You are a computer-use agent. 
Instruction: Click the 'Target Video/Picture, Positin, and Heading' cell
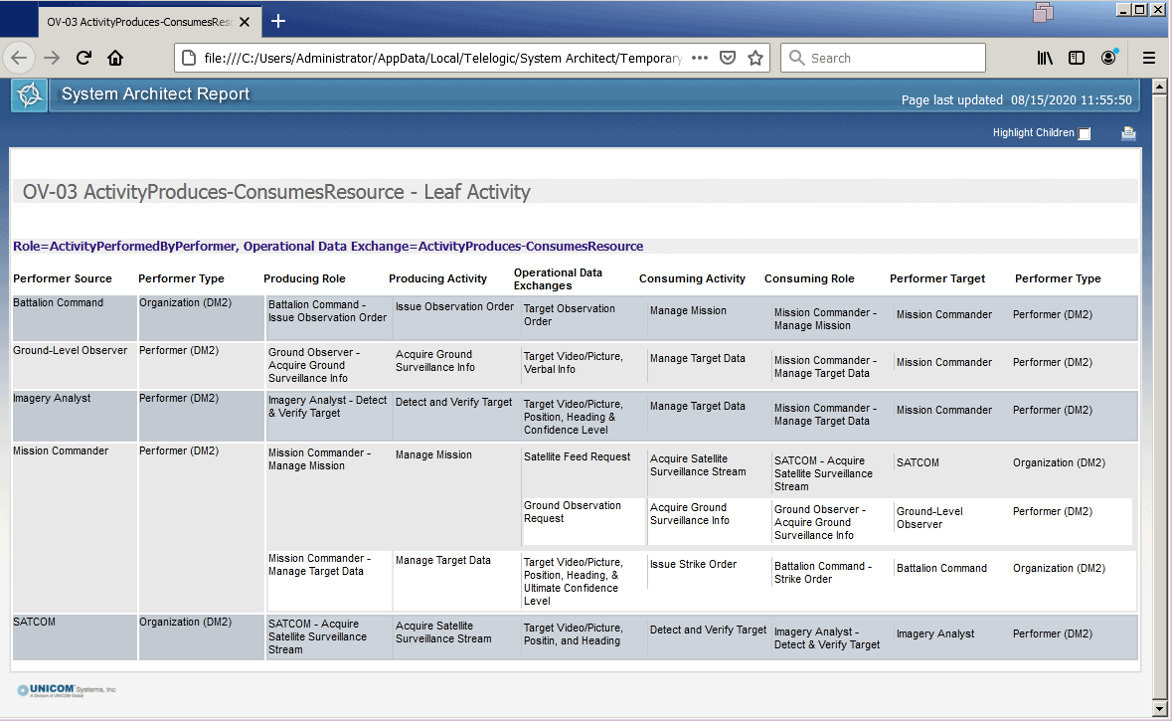click(x=573, y=634)
